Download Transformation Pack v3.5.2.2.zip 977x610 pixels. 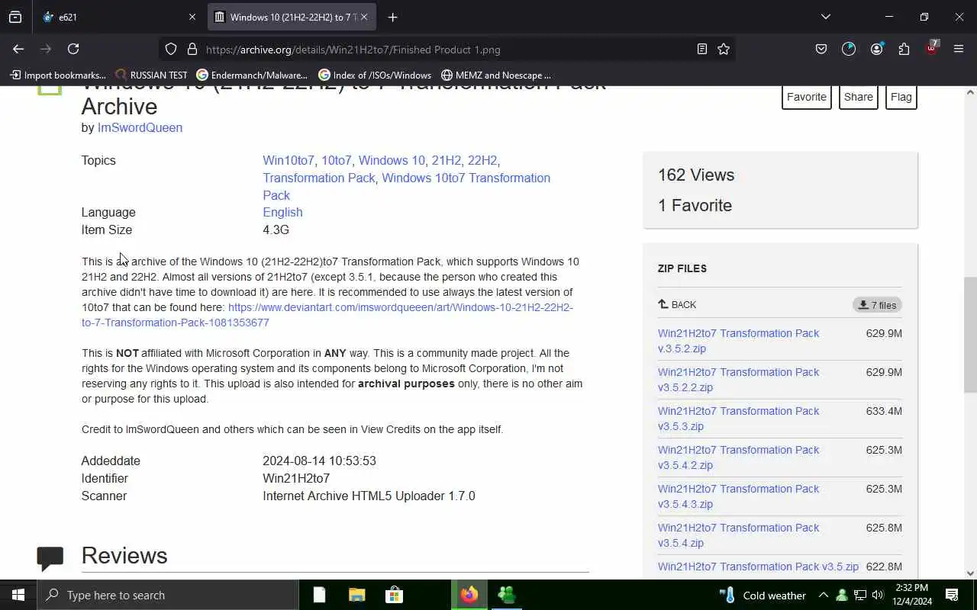coord(738,380)
